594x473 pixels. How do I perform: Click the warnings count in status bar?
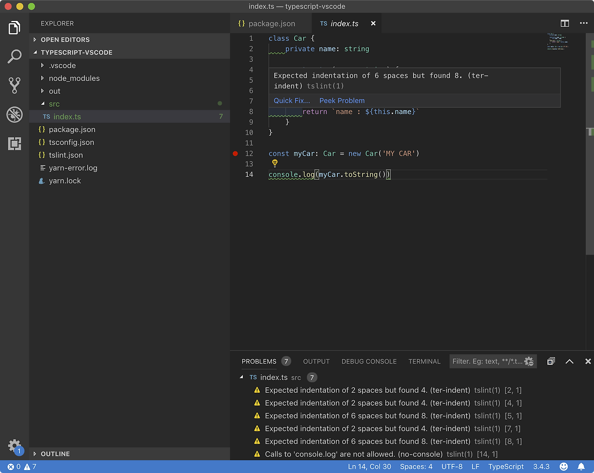point(30,467)
